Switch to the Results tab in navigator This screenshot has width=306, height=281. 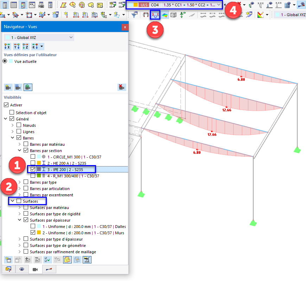click(x=49, y=269)
